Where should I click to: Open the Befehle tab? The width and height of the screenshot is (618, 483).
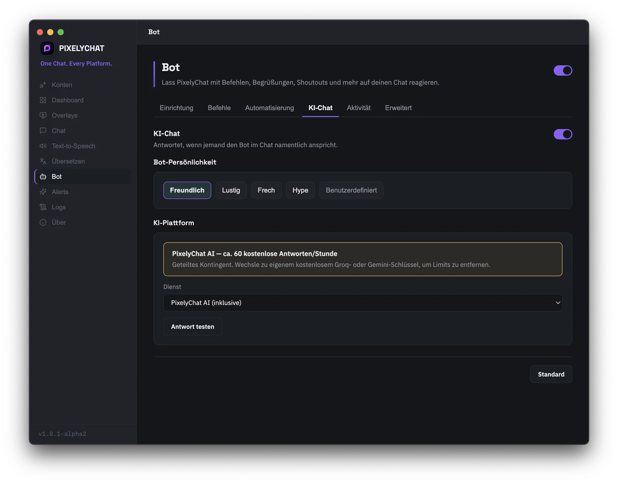[219, 108]
